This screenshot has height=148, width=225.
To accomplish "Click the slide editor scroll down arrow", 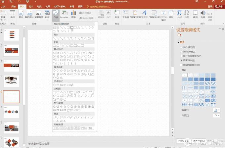I will [172, 129].
